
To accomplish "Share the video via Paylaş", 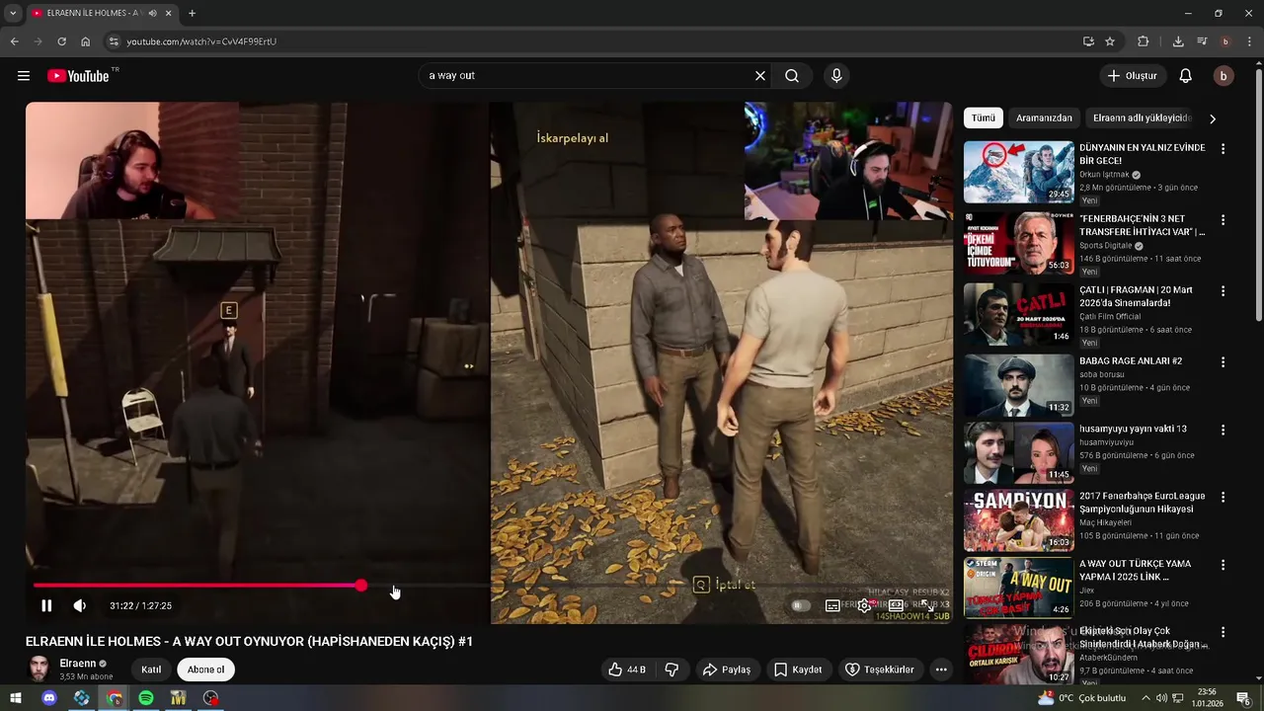I will coord(727,670).
